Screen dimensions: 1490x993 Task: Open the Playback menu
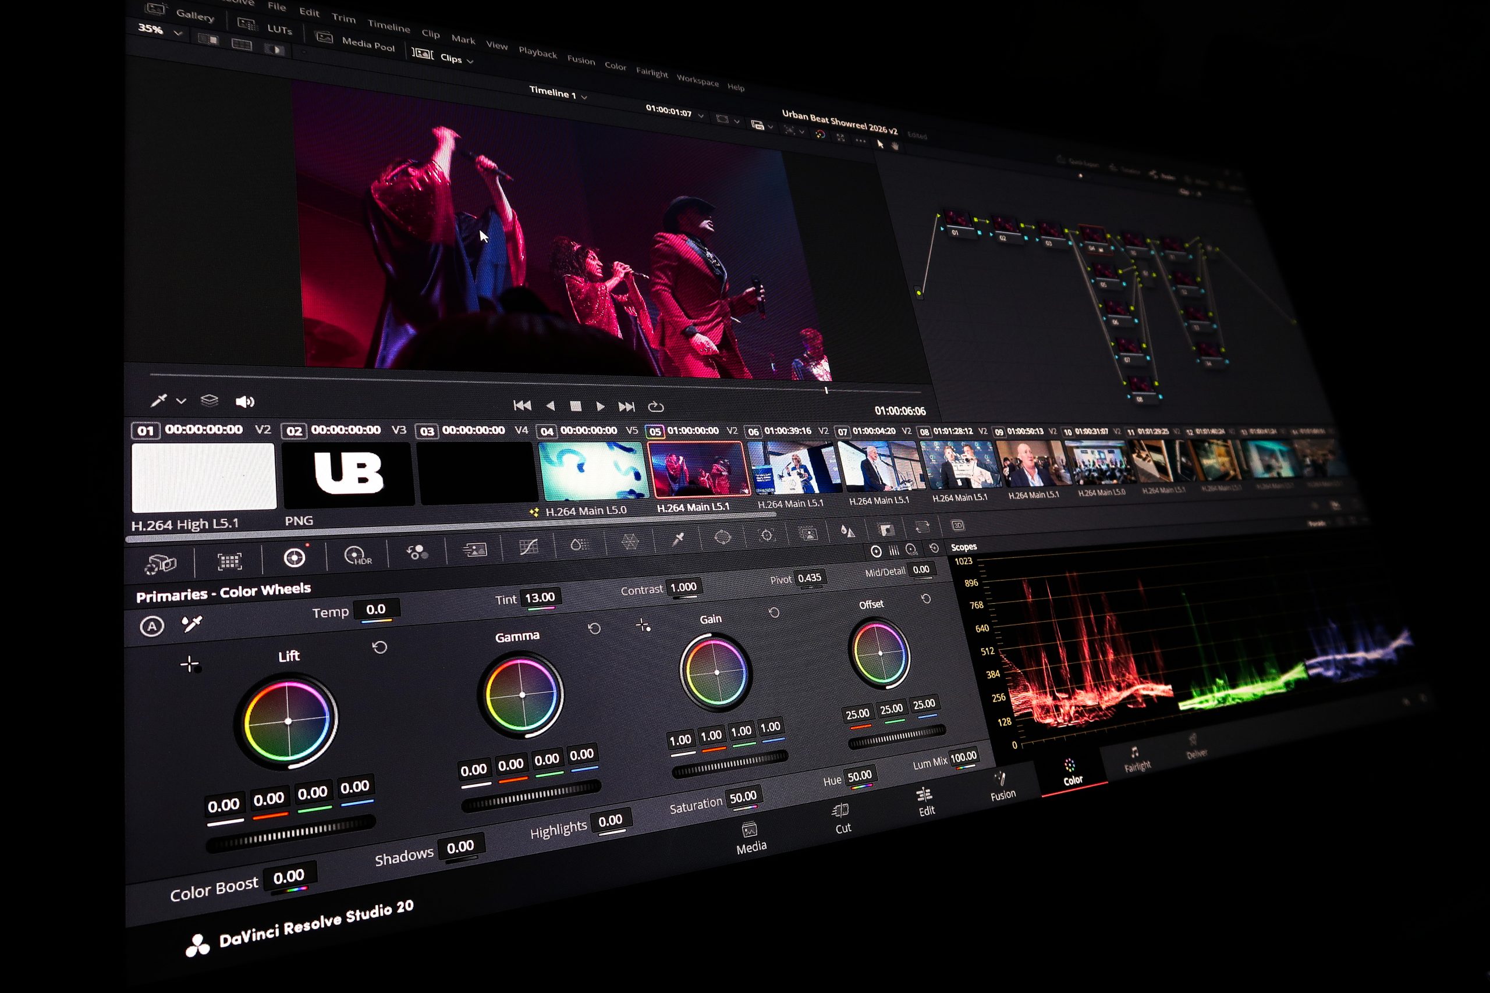pyautogui.click(x=537, y=52)
